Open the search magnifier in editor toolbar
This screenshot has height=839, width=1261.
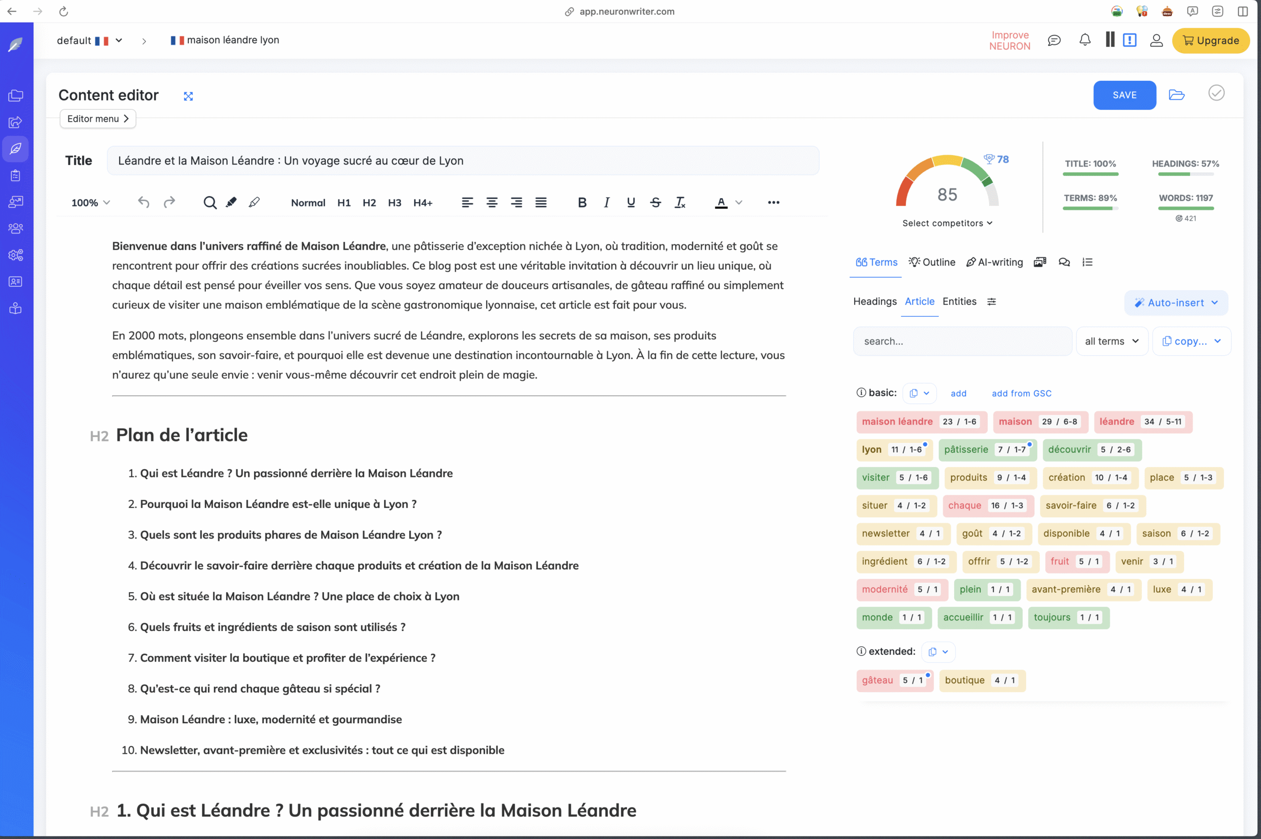(x=210, y=203)
